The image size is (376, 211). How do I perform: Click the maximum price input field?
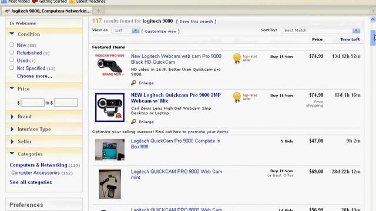pyautogui.click(x=66, y=103)
